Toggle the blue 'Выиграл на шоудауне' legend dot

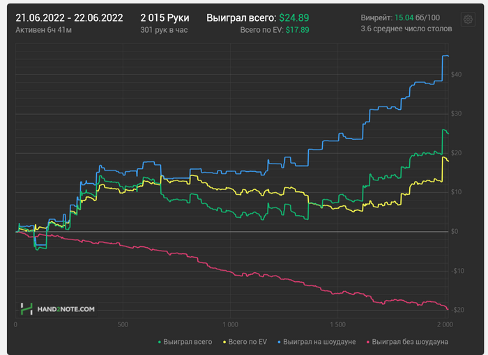pos(279,342)
